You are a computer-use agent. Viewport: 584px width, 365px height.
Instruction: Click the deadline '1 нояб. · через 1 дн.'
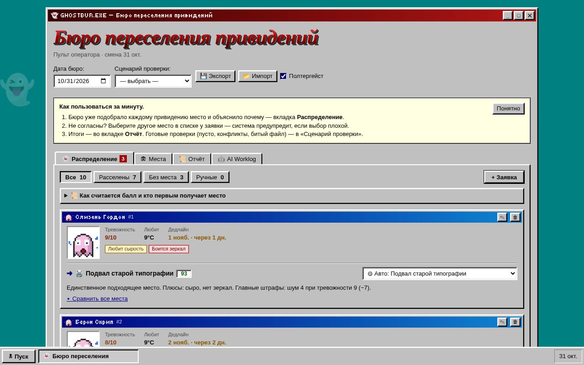[197, 238]
